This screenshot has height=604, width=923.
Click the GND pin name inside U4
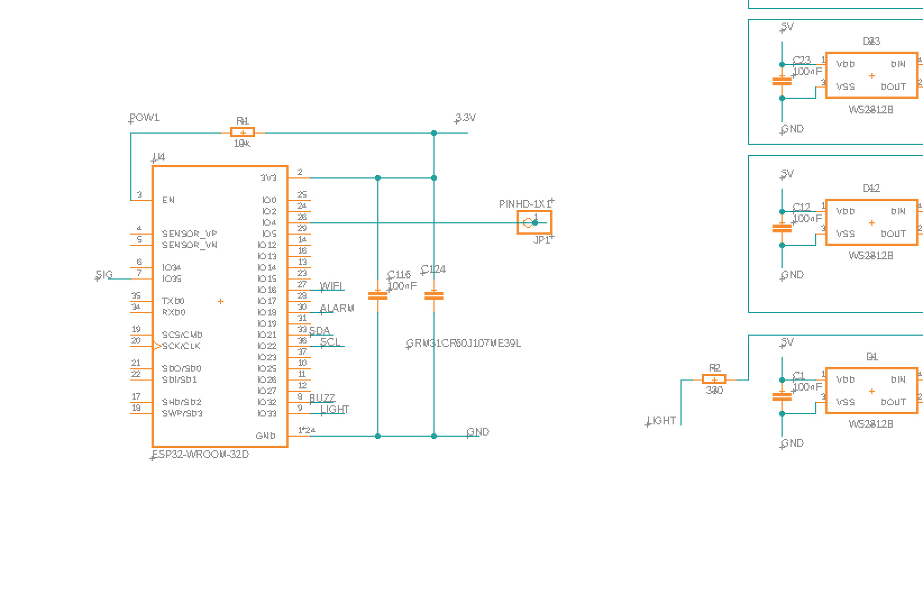pyautogui.click(x=266, y=436)
